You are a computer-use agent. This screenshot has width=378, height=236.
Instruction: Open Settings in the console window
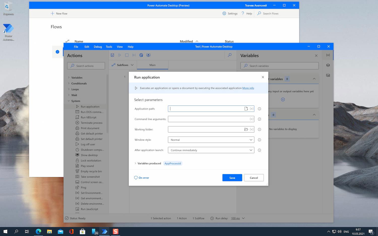(x=230, y=13)
